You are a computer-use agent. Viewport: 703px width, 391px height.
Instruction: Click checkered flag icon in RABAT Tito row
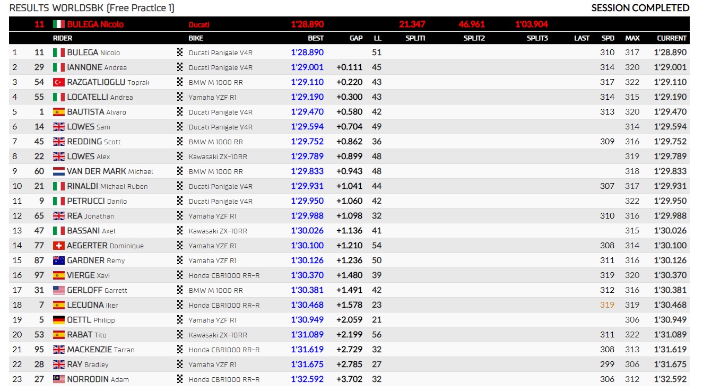[180, 335]
